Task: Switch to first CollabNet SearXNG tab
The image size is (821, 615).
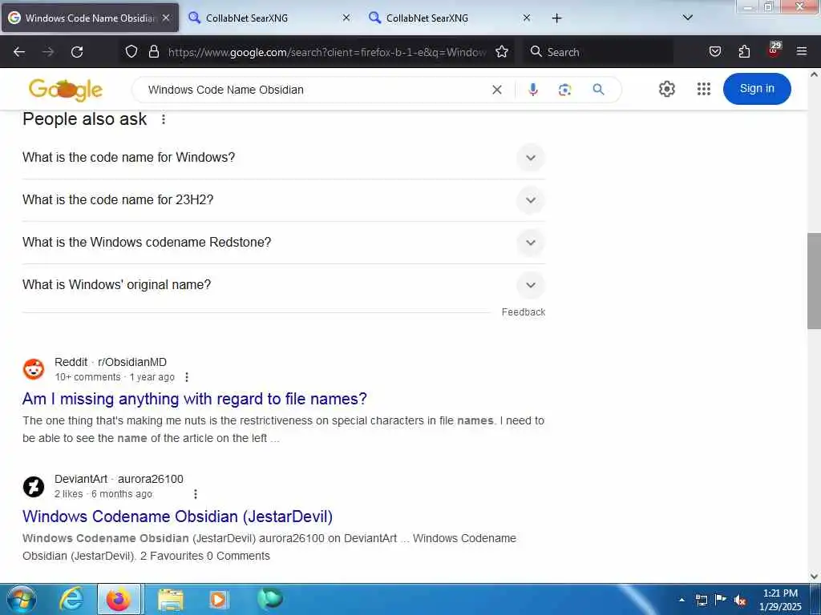Action: pyautogui.click(x=269, y=18)
